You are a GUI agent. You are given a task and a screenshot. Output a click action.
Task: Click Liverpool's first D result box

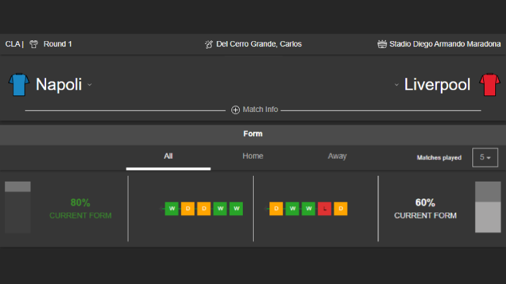[x=276, y=209]
